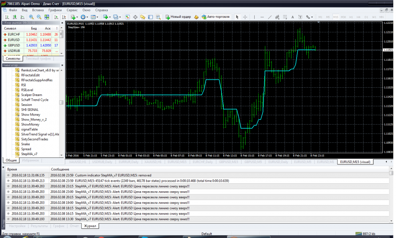Open the Сервис menu

pos(72,10)
